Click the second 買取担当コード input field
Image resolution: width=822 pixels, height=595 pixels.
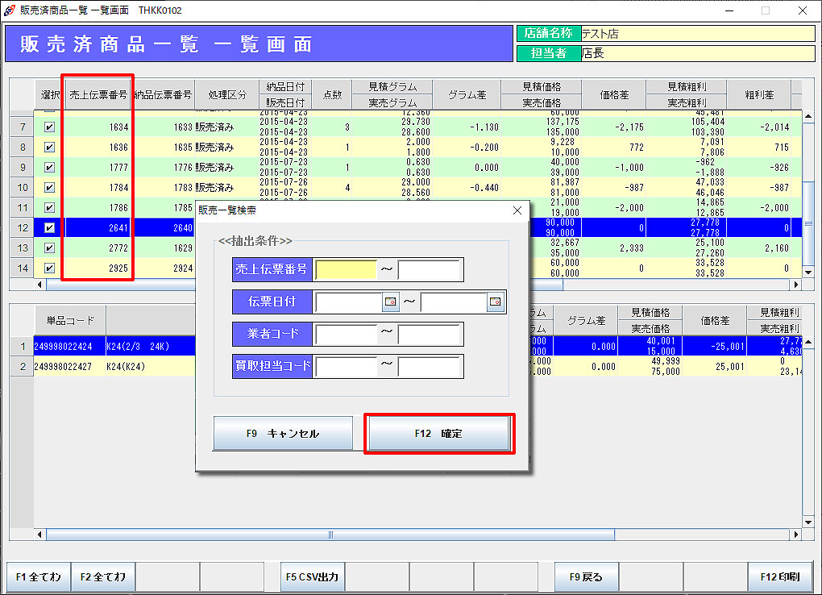(430, 367)
